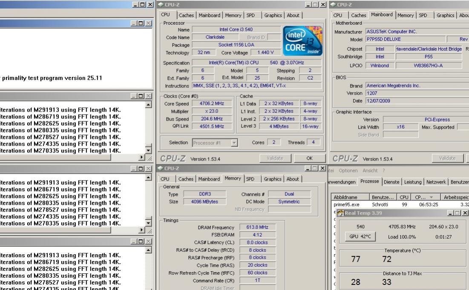Open the Mainboard tab in top-middle CPU-Z window

[210, 15]
